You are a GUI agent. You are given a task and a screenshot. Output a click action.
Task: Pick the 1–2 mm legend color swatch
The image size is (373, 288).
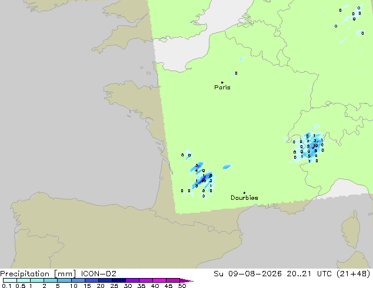(x=37, y=280)
